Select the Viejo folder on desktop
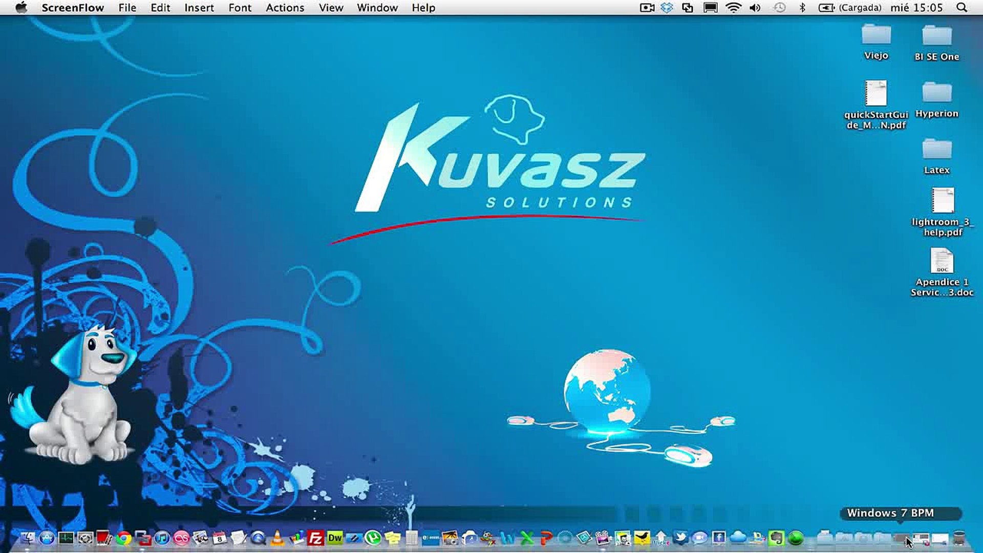This screenshot has width=983, height=553. coord(876,41)
